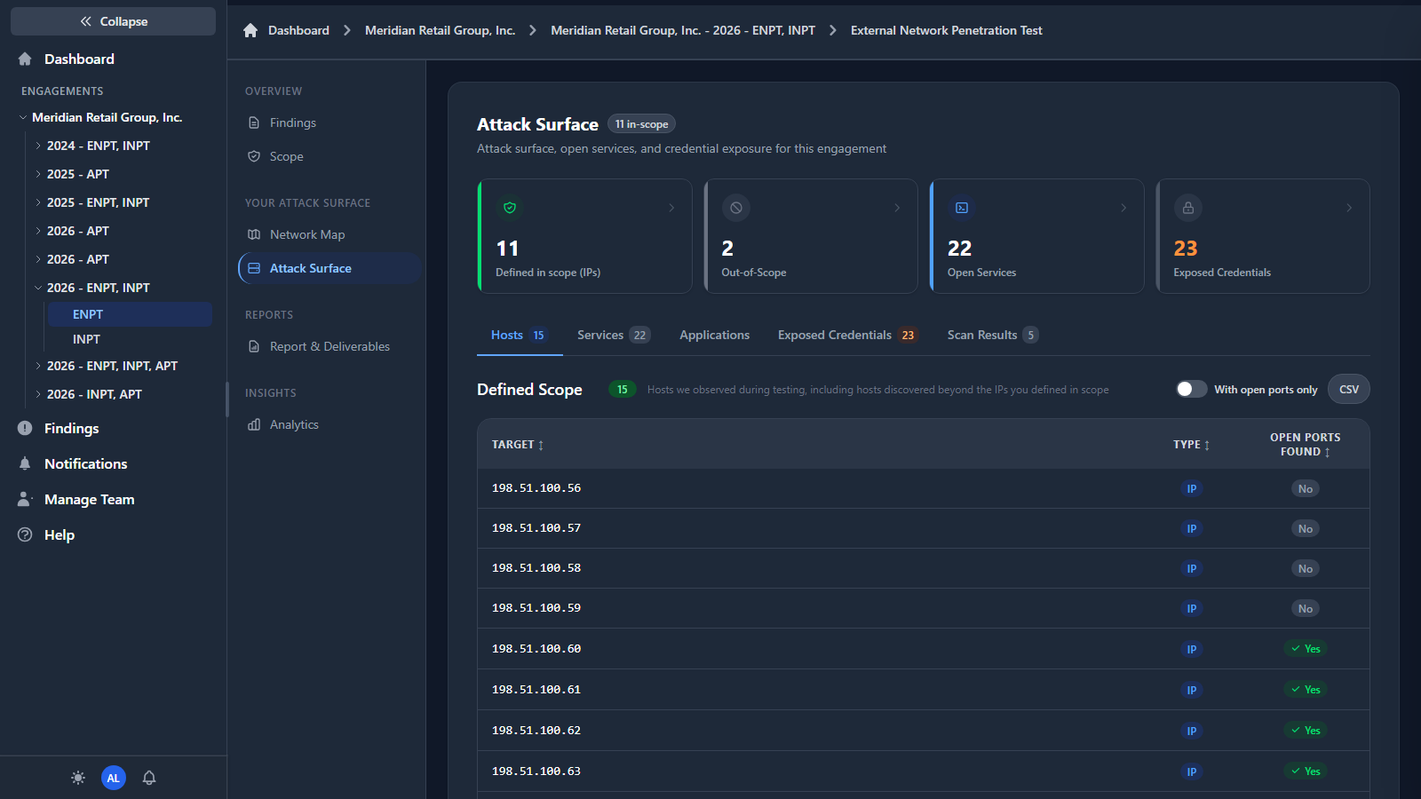
Task: Collapse the 2026 - ENPT, INPT engagement
Action: [x=38, y=288]
